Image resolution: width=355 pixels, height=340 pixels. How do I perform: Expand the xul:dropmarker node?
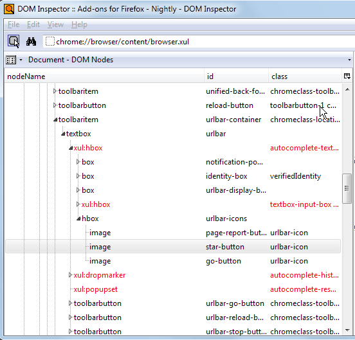[70, 275]
